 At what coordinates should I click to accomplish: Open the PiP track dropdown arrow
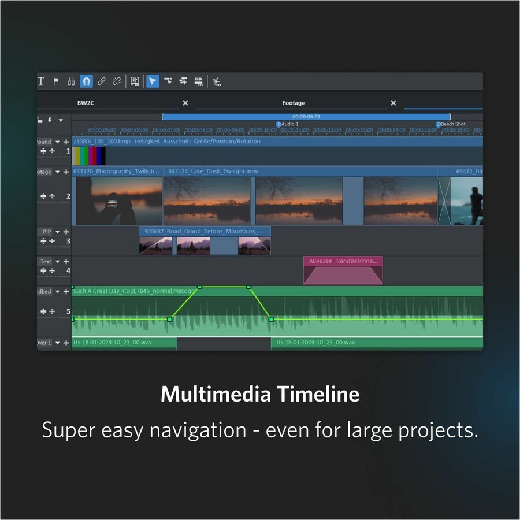(x=57, y=232)
